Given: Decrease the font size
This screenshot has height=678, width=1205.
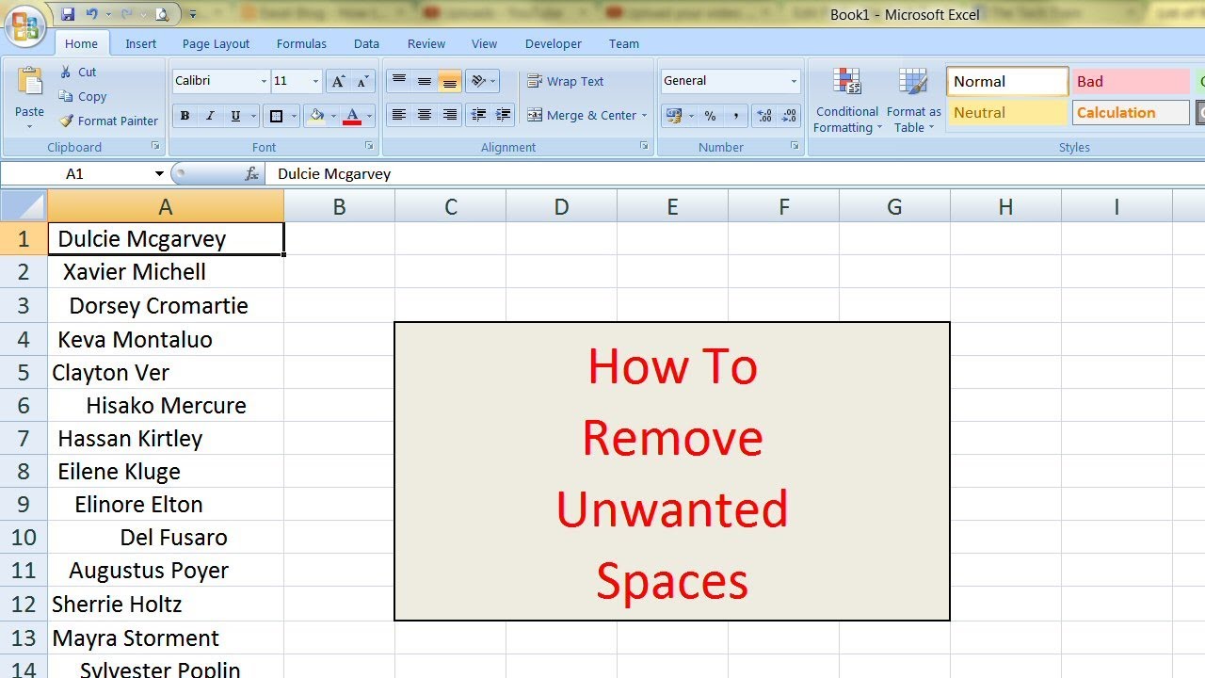Looking at the screenshot, I should [x=363, y=81].
